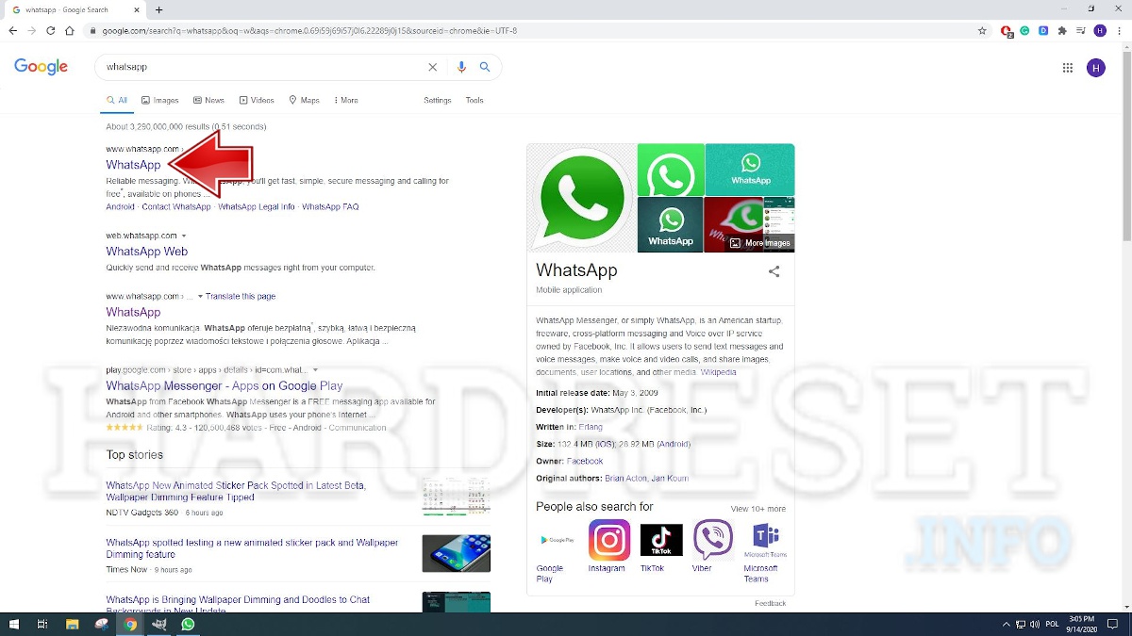Click the Erlang link
1132x636 pixels.
(x=591, y=427)
